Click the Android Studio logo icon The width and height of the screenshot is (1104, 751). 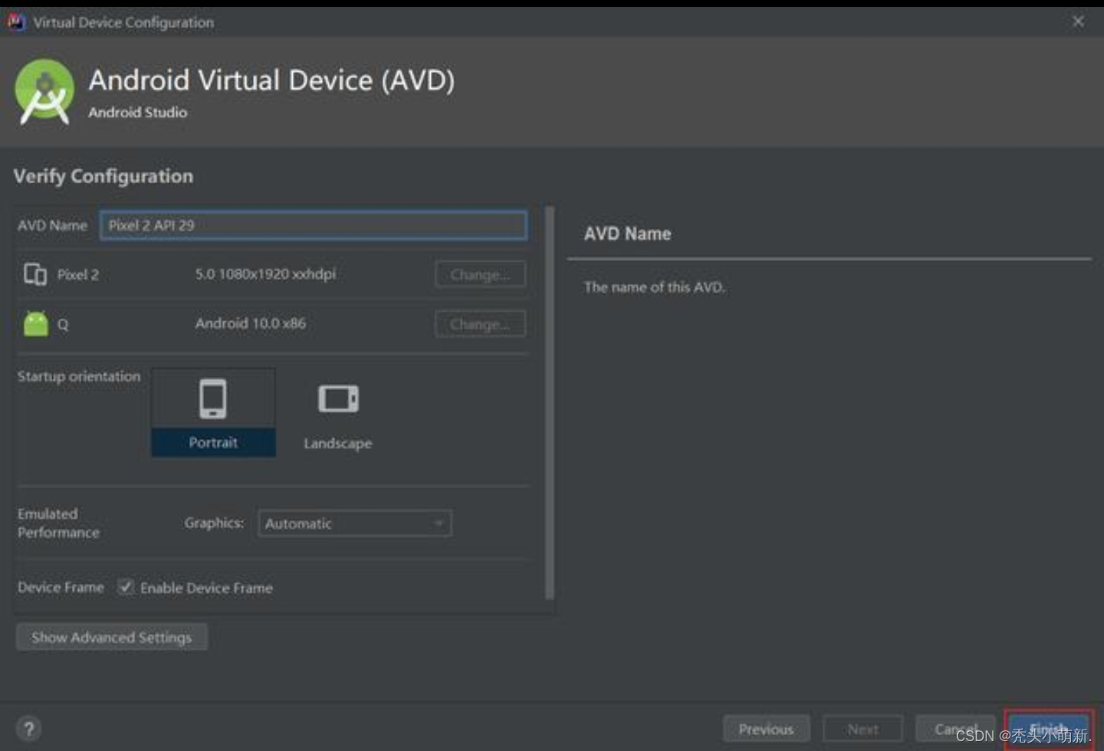click(44, 92)
